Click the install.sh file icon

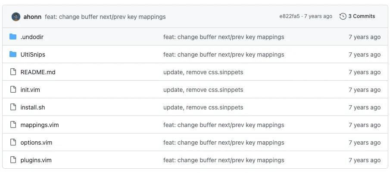click(x=13, y=107)
